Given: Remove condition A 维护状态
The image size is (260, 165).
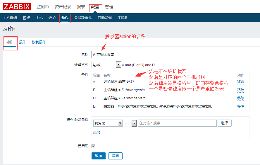Looking at the screenshot, I should pyautogui.click(x=241, y=82).
